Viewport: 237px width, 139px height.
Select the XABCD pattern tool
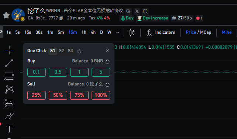tap(9, 89)
